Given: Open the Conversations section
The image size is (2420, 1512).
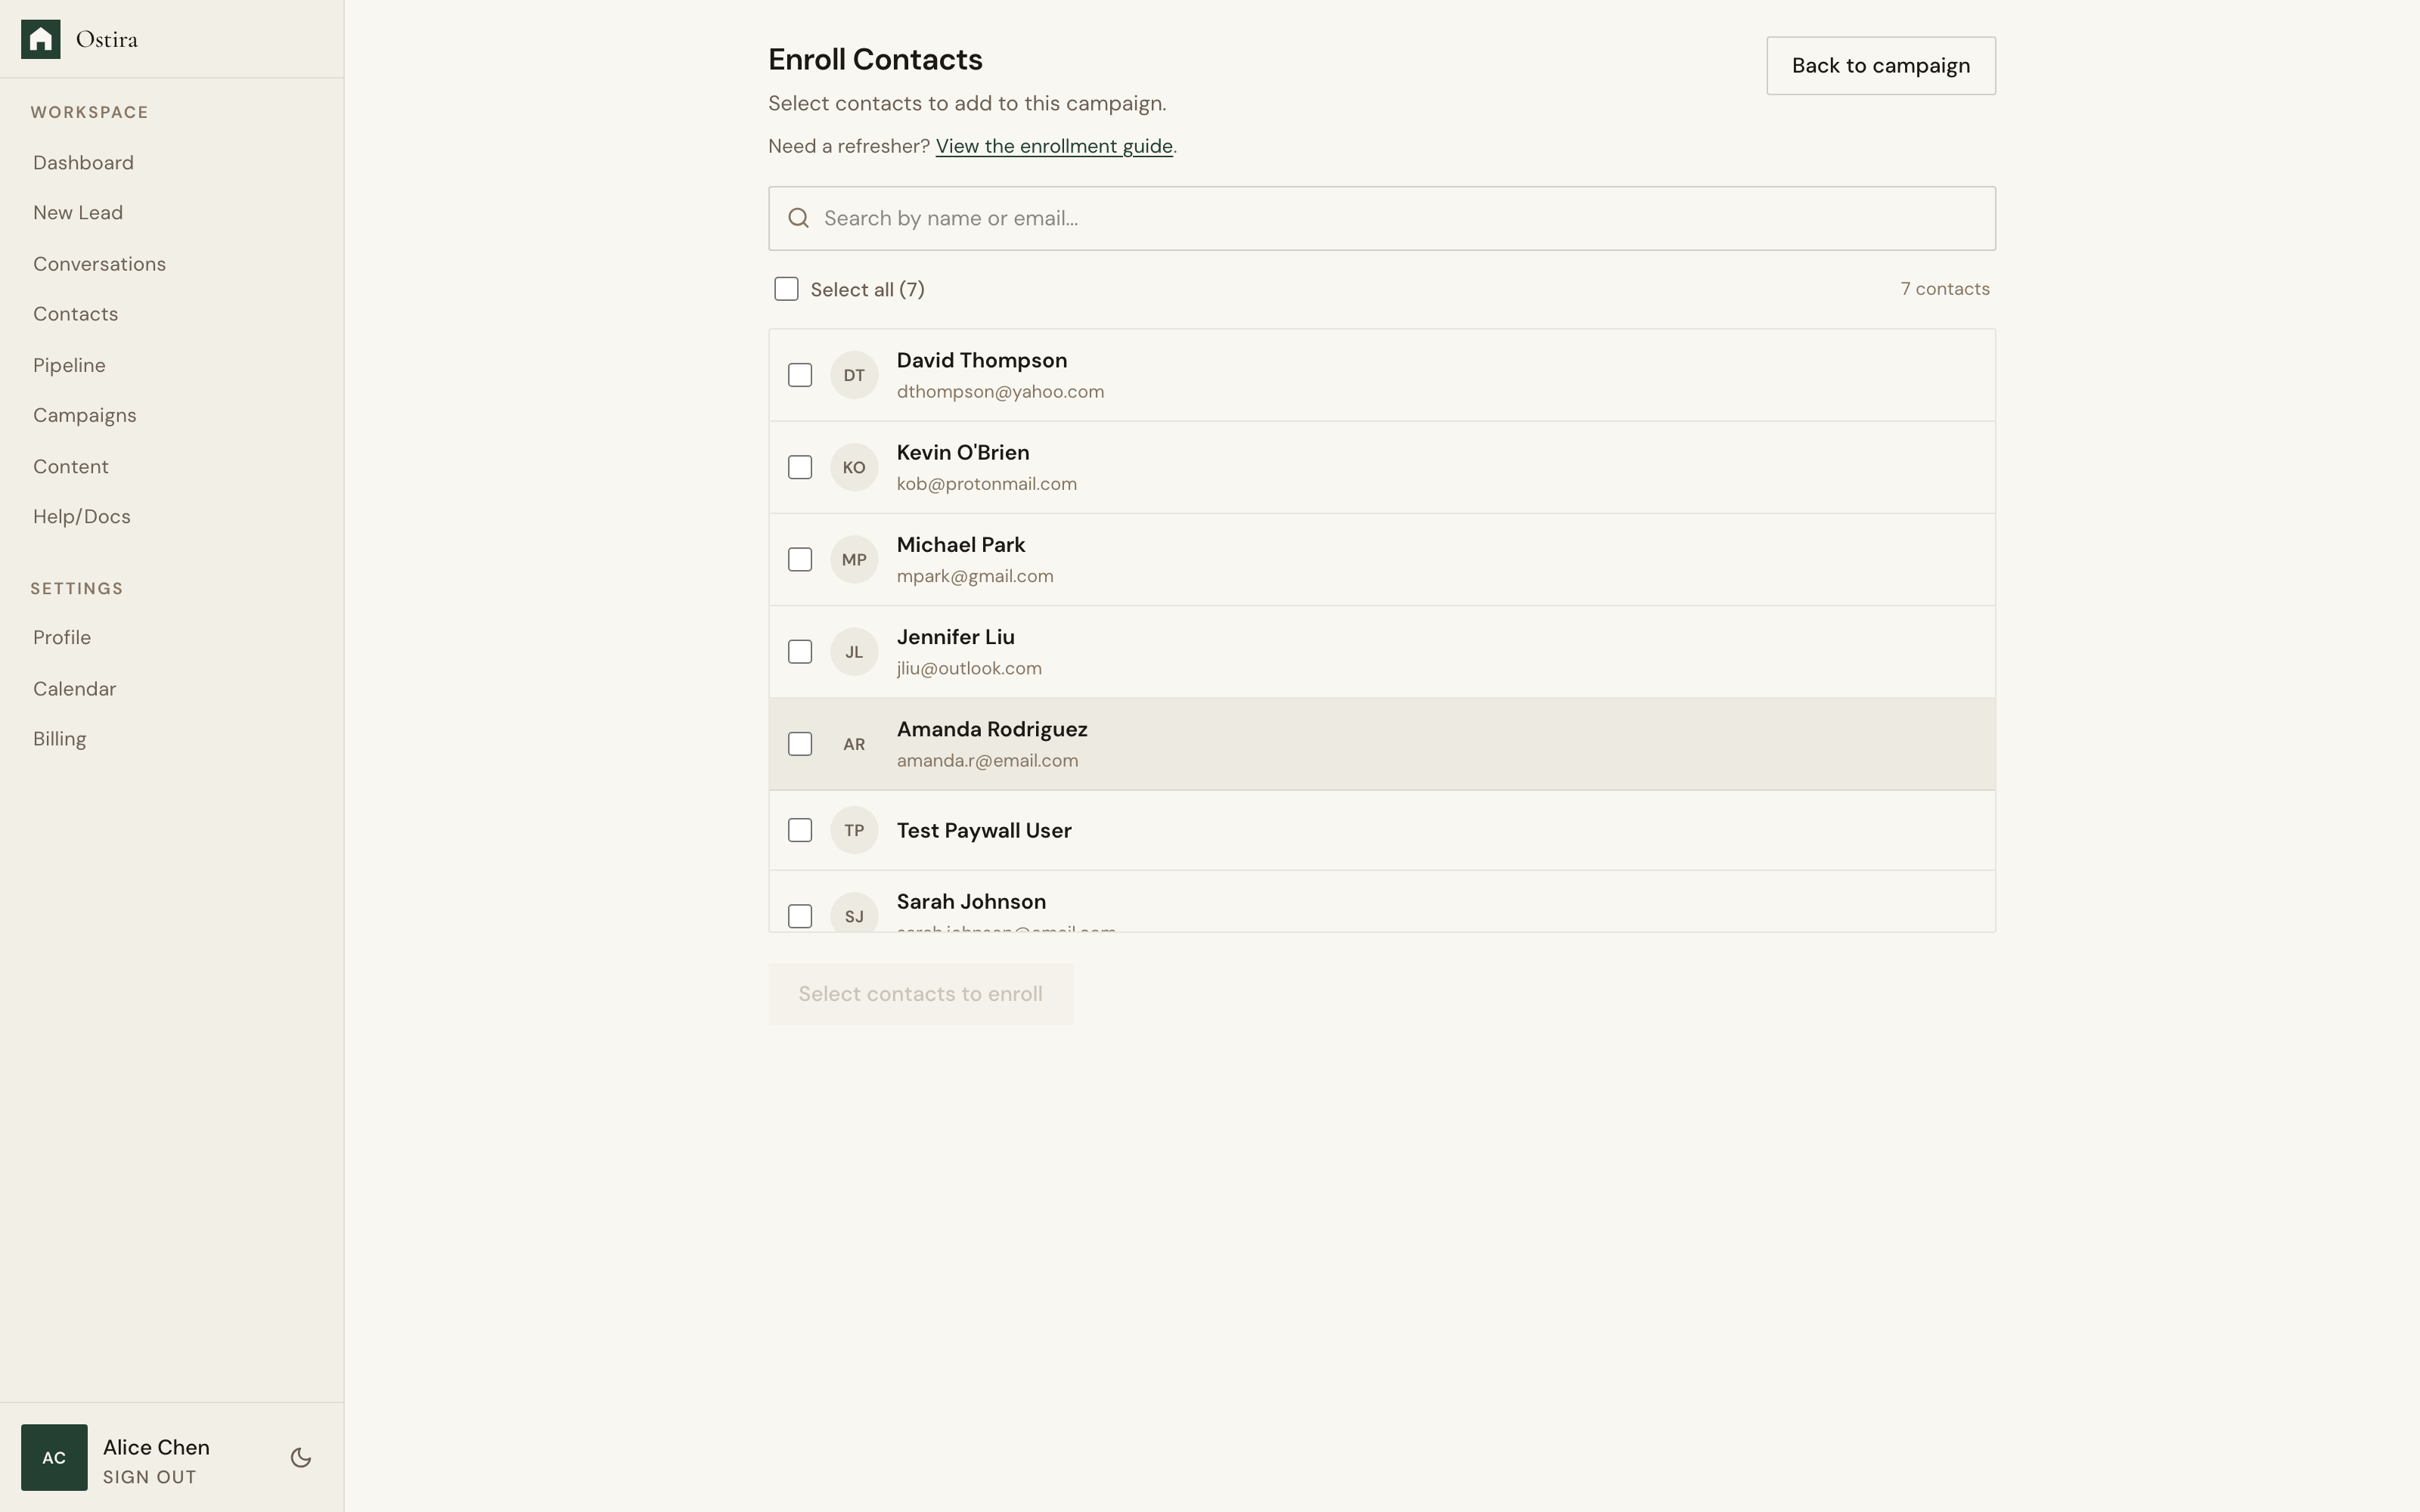Looking at the screenshot, I should pyautogui.click(x=99, y=263).
